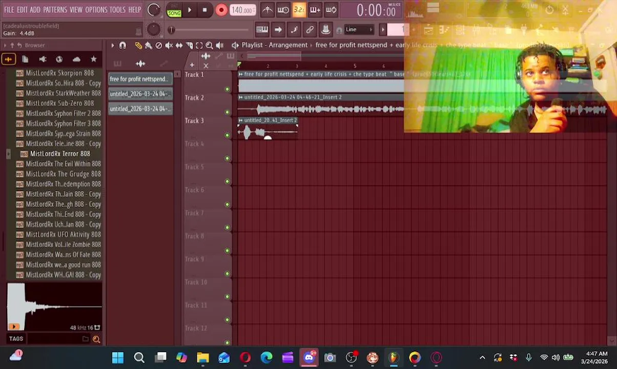The image size is (617, 369).
Task: Expand the Browser options arrow
Action: click(x=5, y=46)
